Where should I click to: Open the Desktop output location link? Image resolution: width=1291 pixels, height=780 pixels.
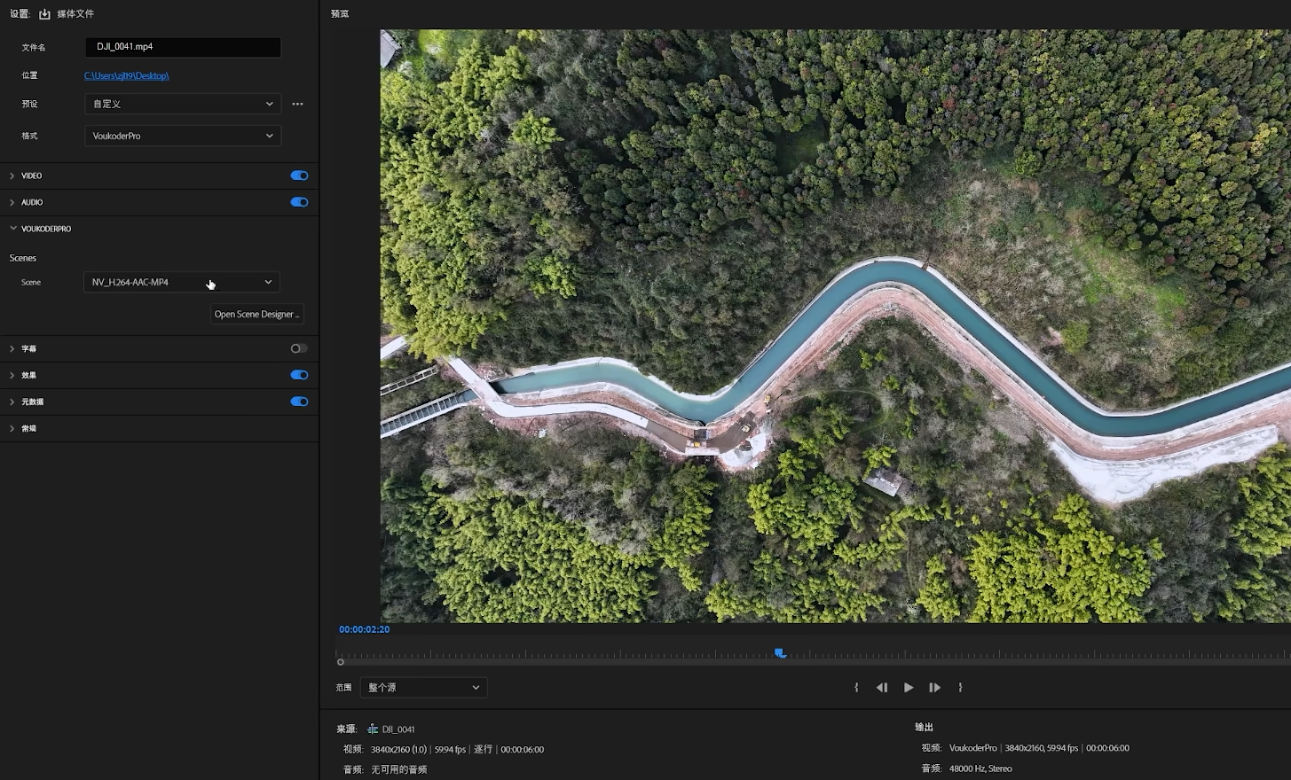click(x=126, y=75)
